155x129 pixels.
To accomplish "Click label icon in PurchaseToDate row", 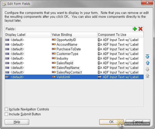I will pyautogui.click(x=7, y=49).
